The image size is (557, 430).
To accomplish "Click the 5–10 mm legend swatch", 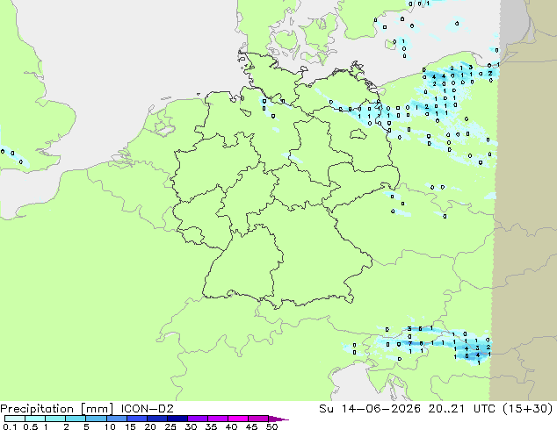I will pyautogui.click(x=96, y=419).
